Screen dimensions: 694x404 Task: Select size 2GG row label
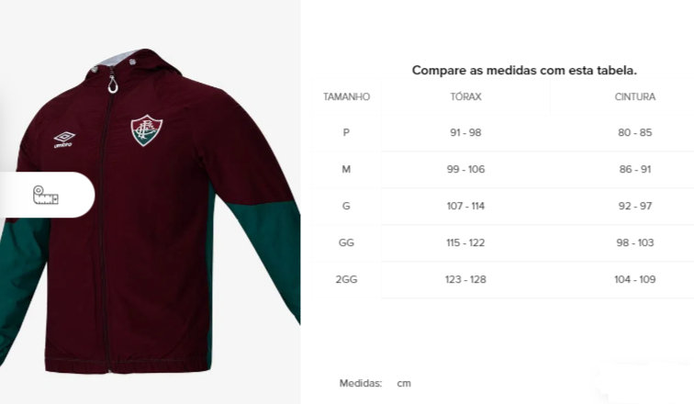coord(346,279)
